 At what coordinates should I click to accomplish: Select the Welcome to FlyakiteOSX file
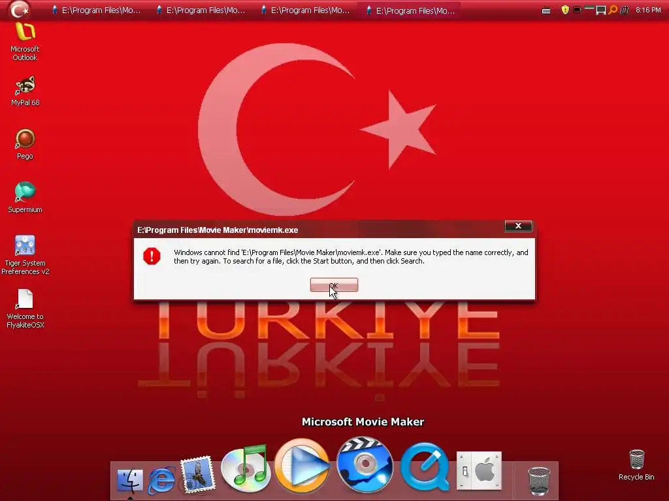pyautogui.click(x=25, y=309)
